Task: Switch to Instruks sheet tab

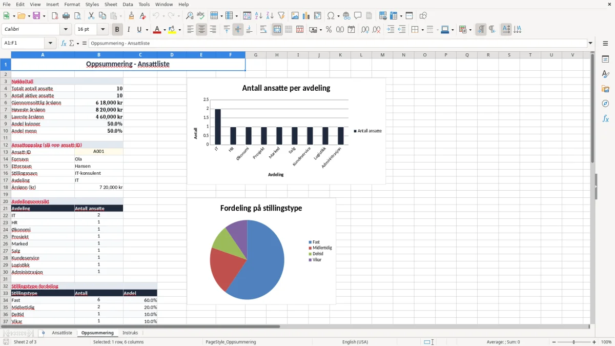Action: (x=130, y=333)
